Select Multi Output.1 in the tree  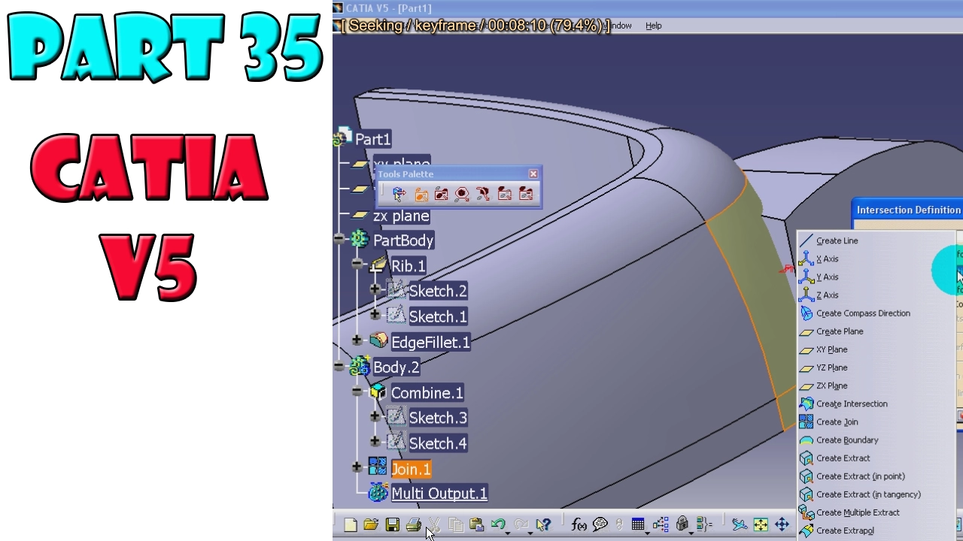439,494
